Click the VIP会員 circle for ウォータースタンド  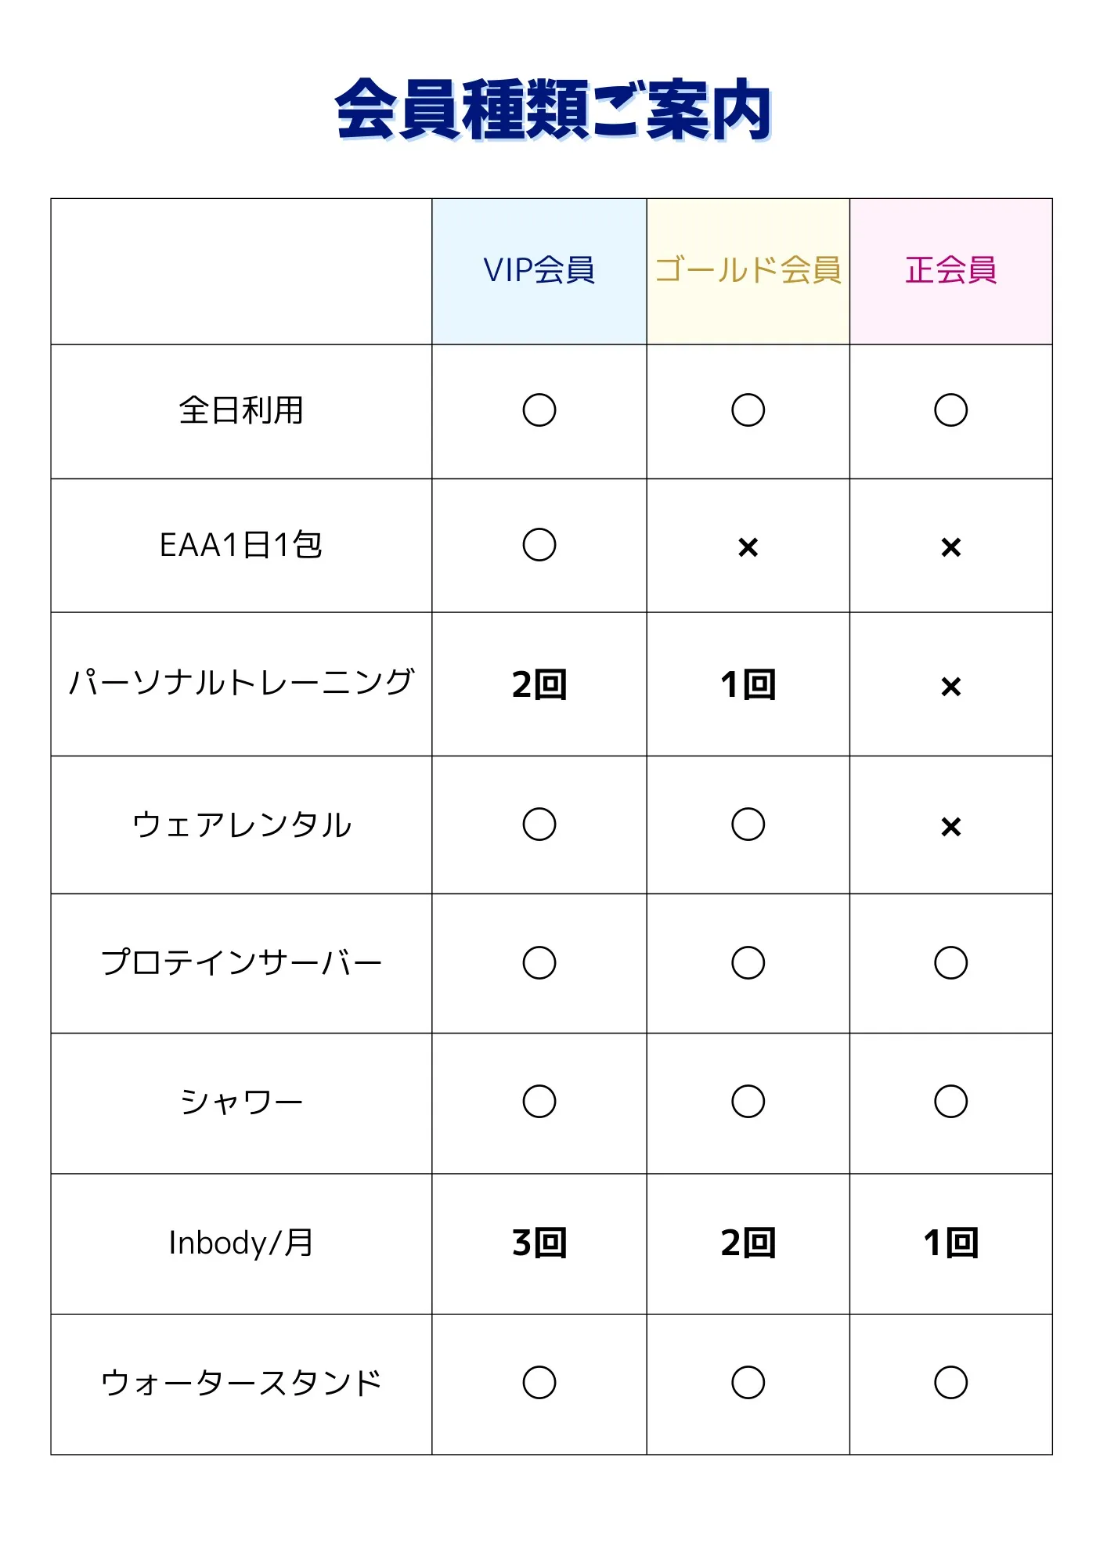[539, 1383]
